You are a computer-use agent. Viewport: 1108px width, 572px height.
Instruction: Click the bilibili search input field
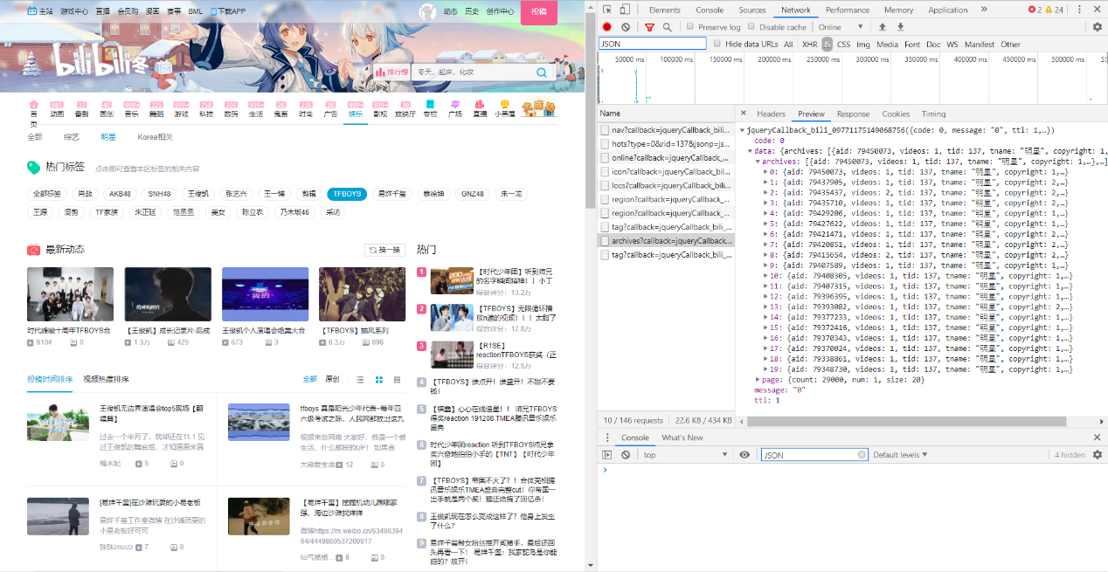coord(472,72)
